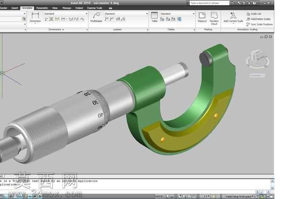Click the continue dimension icon with arrow
Image resolution: width=299 pixels, height=199 pixels.
pyautogui.click(x=64, y=19)
